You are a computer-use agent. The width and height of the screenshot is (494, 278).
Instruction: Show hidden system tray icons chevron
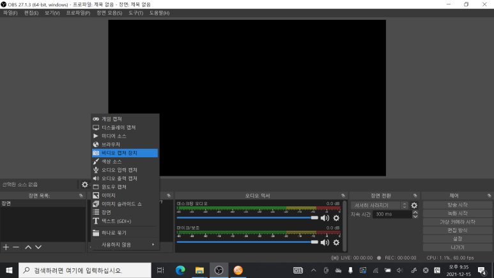(314, 270)
